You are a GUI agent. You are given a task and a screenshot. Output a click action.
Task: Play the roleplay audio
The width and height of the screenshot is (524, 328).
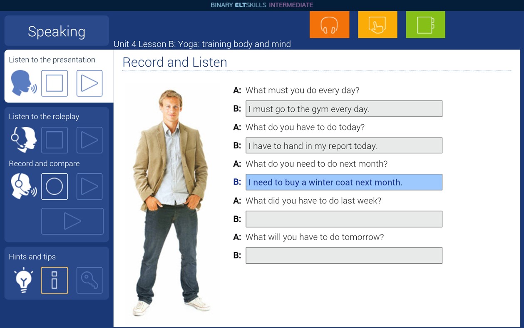coord(89,140)
